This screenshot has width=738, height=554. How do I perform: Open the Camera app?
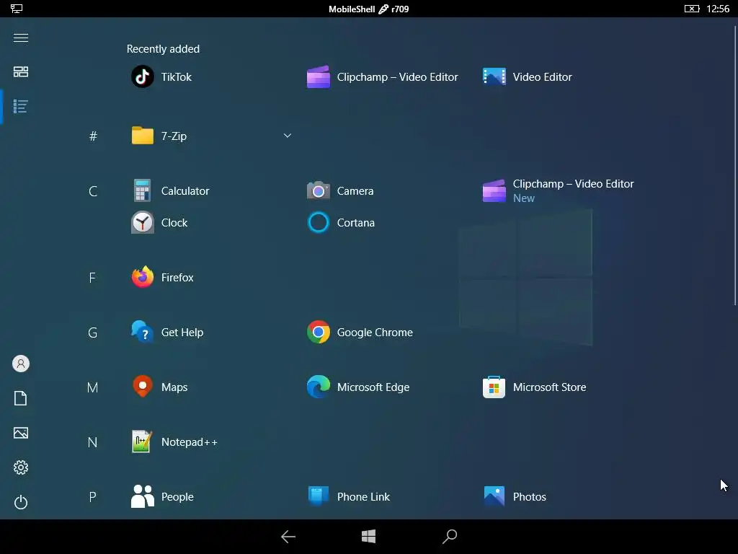click(340, 190)
